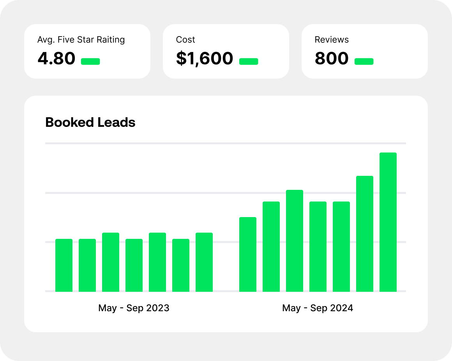Click the $1,600 cost value

(x=205, y=59)
